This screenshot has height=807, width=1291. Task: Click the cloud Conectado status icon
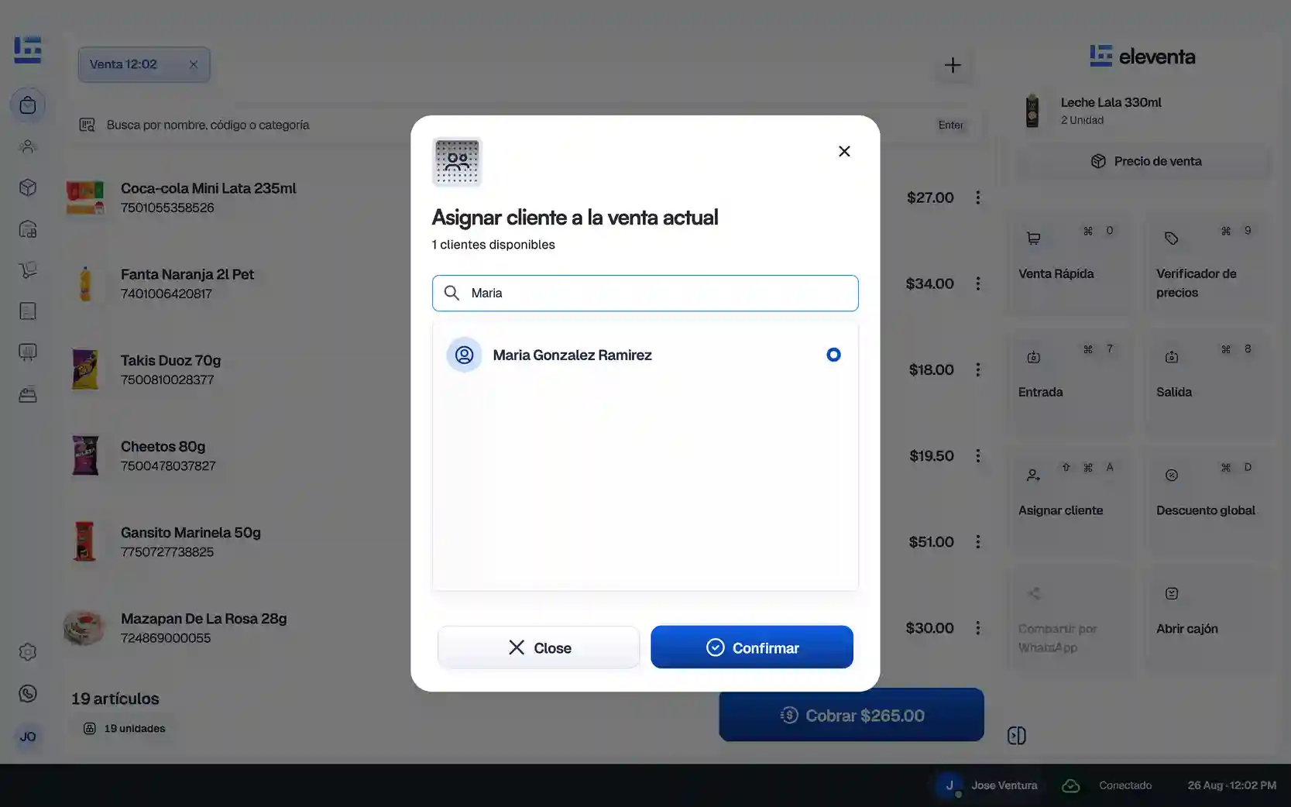tap(1071, 785)
